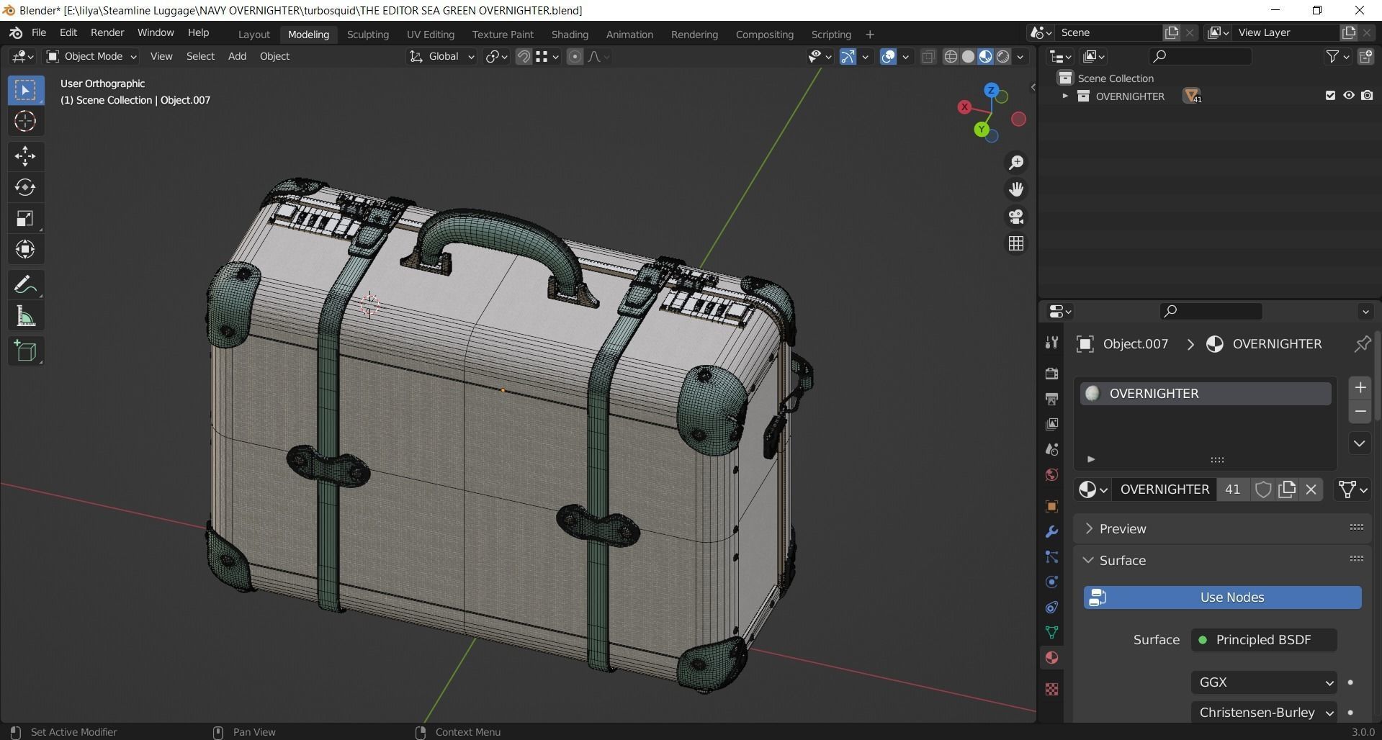Open the Tool properties tab

coord(1051,343)
